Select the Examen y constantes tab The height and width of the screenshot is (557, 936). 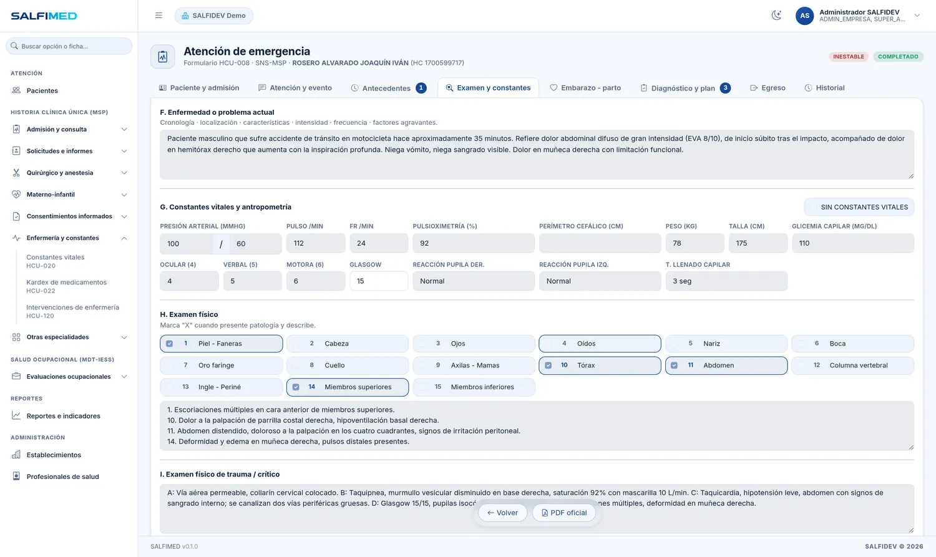(x=488, y=88)
